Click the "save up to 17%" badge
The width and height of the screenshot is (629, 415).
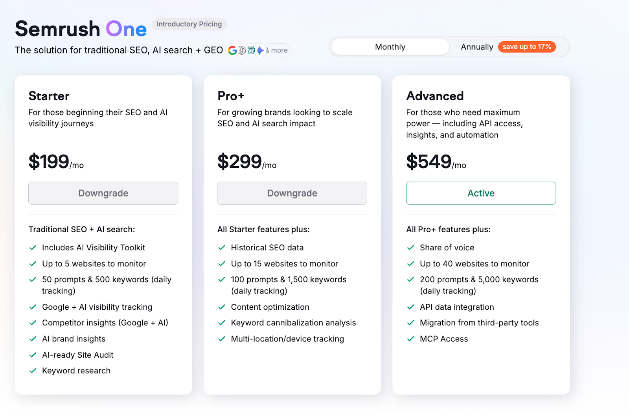click(x=527, y=47)
